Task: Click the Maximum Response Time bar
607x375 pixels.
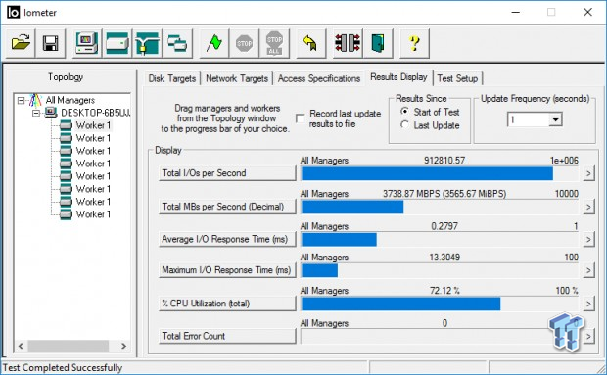Action: pos(440,270)
